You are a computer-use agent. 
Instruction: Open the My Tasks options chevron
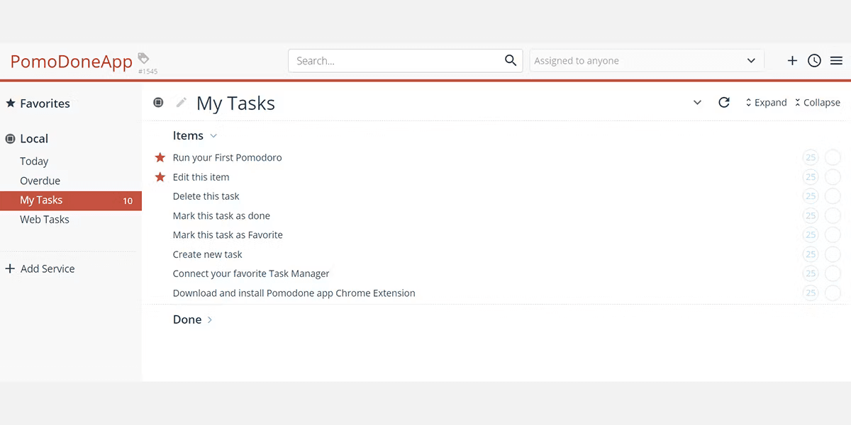(x=697, y=103)
